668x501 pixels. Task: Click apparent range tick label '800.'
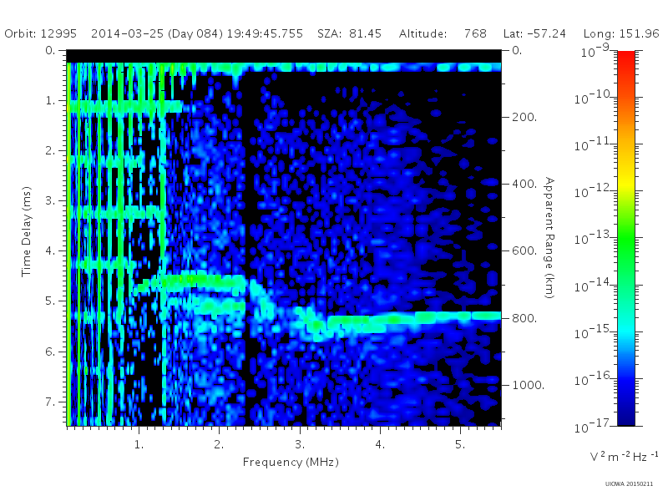[x=524, y=318]
